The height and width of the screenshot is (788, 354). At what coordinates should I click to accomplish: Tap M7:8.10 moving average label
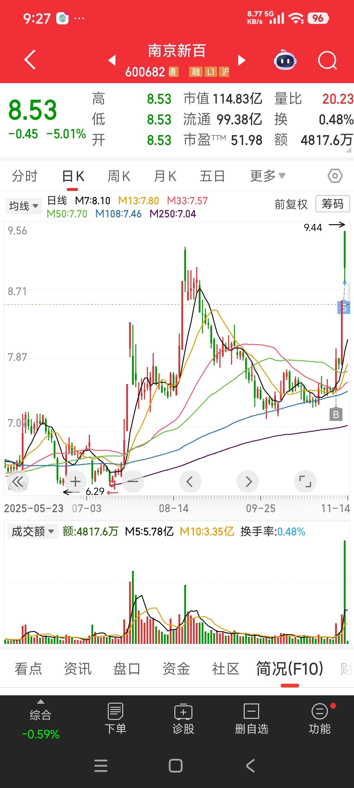tap(93, 201)
